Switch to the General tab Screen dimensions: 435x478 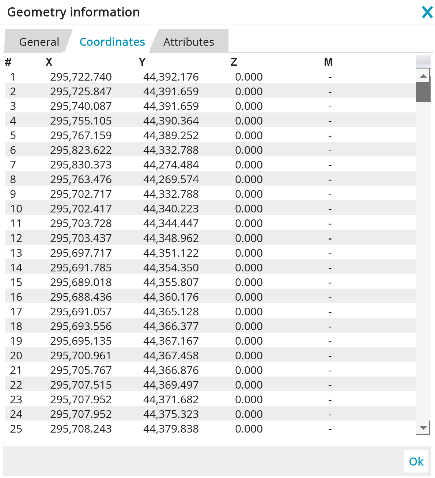(39, 42)
